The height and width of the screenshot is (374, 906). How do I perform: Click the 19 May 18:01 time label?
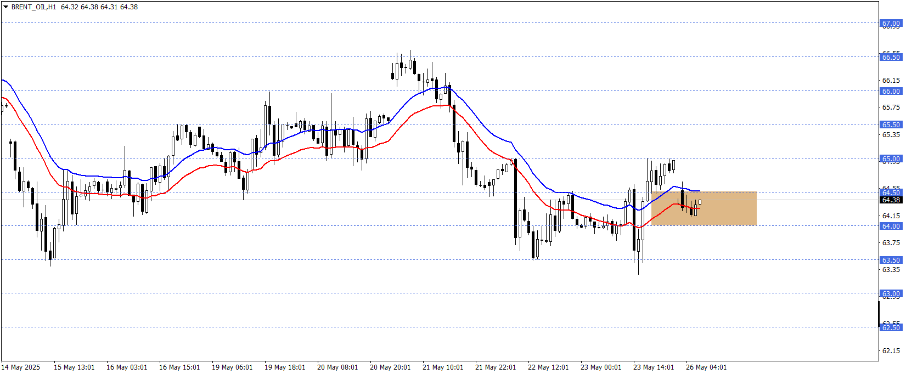click(285, 367)
